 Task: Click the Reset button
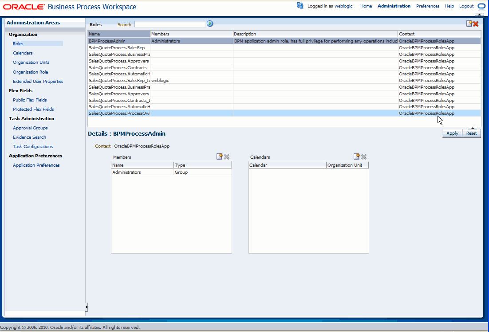(472, 133)
